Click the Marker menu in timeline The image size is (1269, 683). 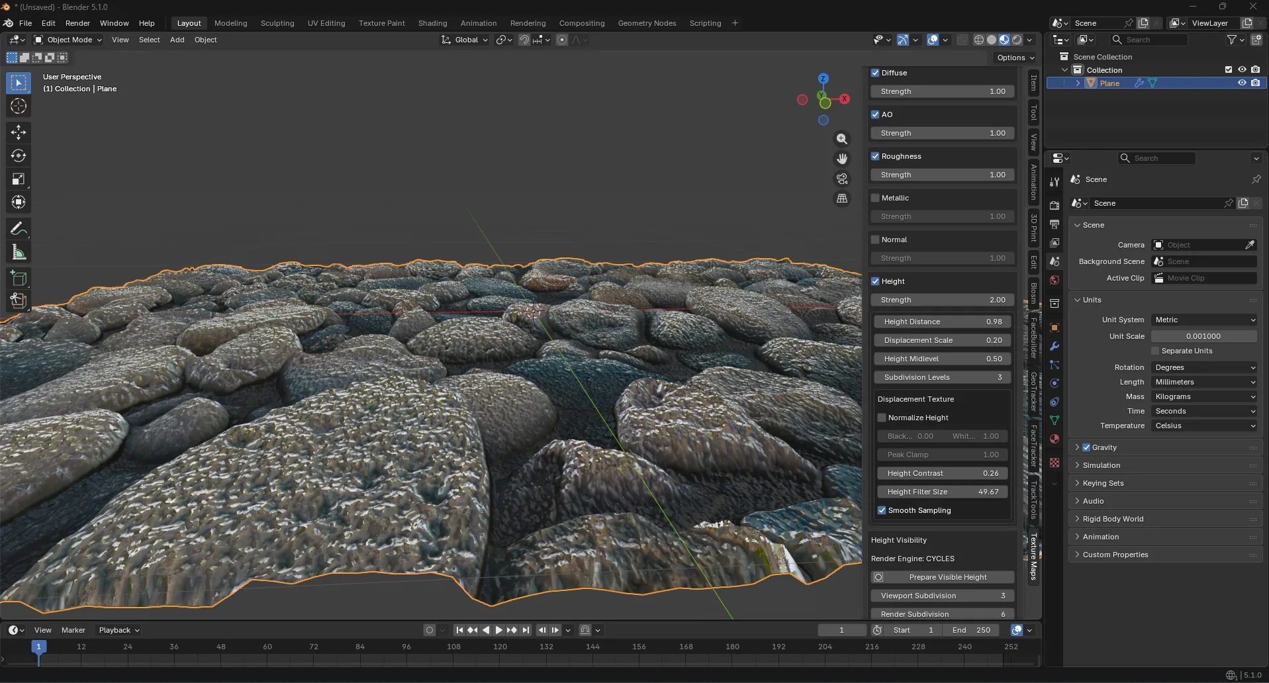tap(73, 630)
